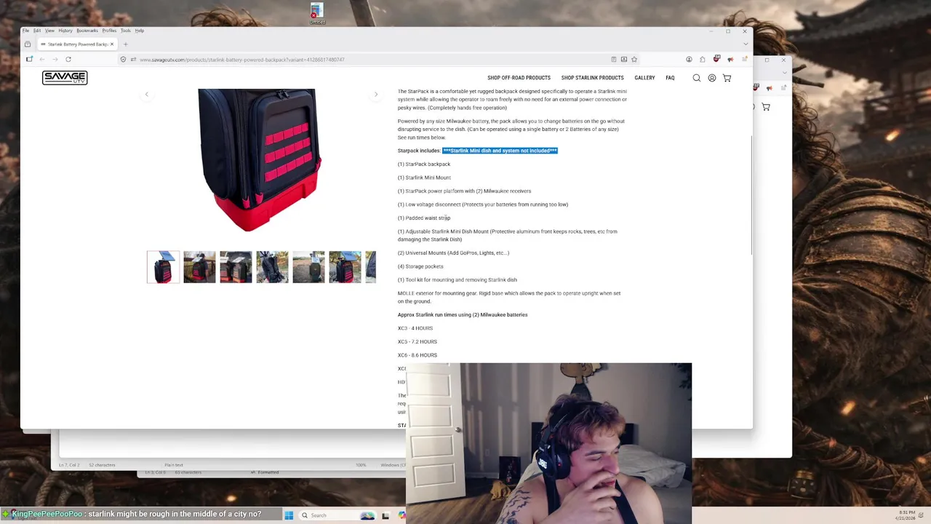Select the second product thumbnail
Image resolution: width=931 pixels, height=524 pixels.
point(199,267)
